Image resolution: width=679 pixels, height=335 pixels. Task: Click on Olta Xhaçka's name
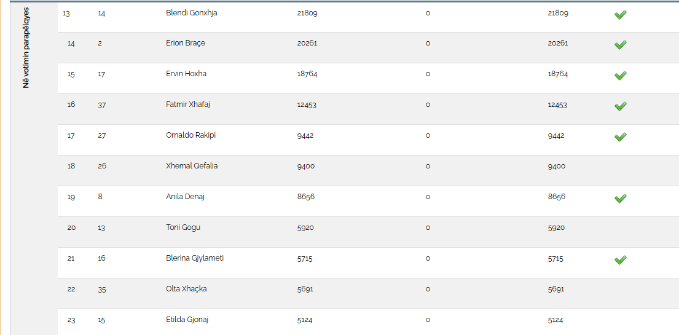pos(186,289)
